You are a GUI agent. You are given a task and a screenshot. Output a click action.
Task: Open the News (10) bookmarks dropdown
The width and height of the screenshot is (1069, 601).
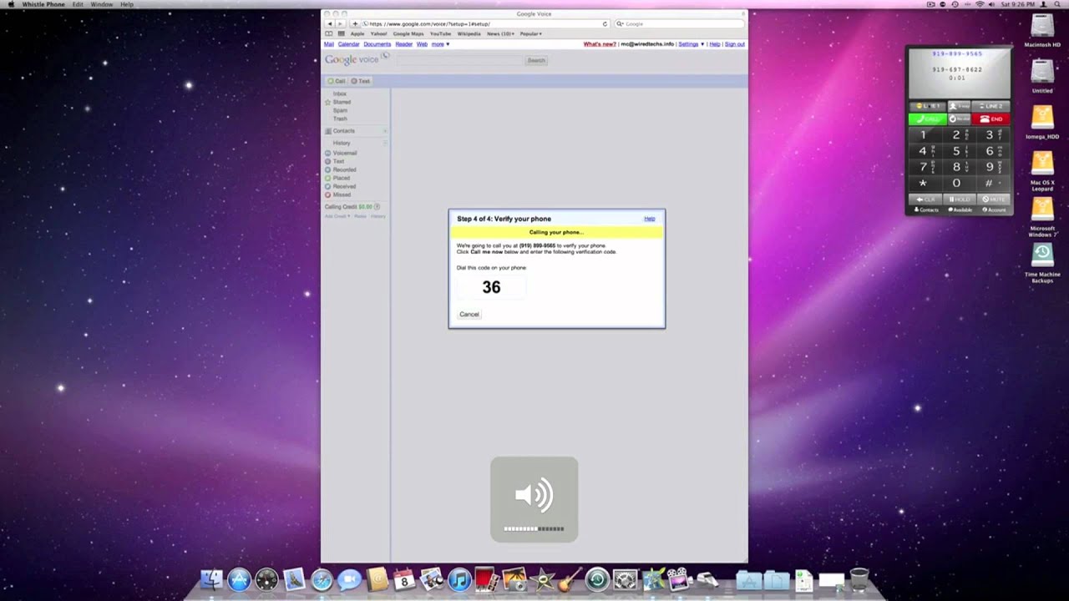point(500,33)
